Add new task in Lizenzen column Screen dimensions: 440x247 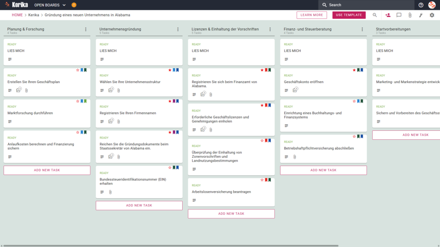click(x=231, y=214)
